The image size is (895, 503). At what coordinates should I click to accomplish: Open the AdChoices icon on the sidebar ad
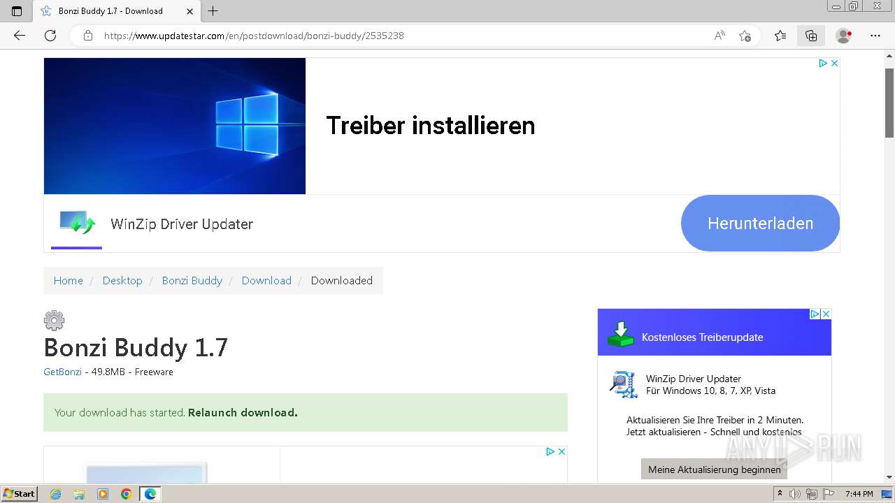click(815, 314)
